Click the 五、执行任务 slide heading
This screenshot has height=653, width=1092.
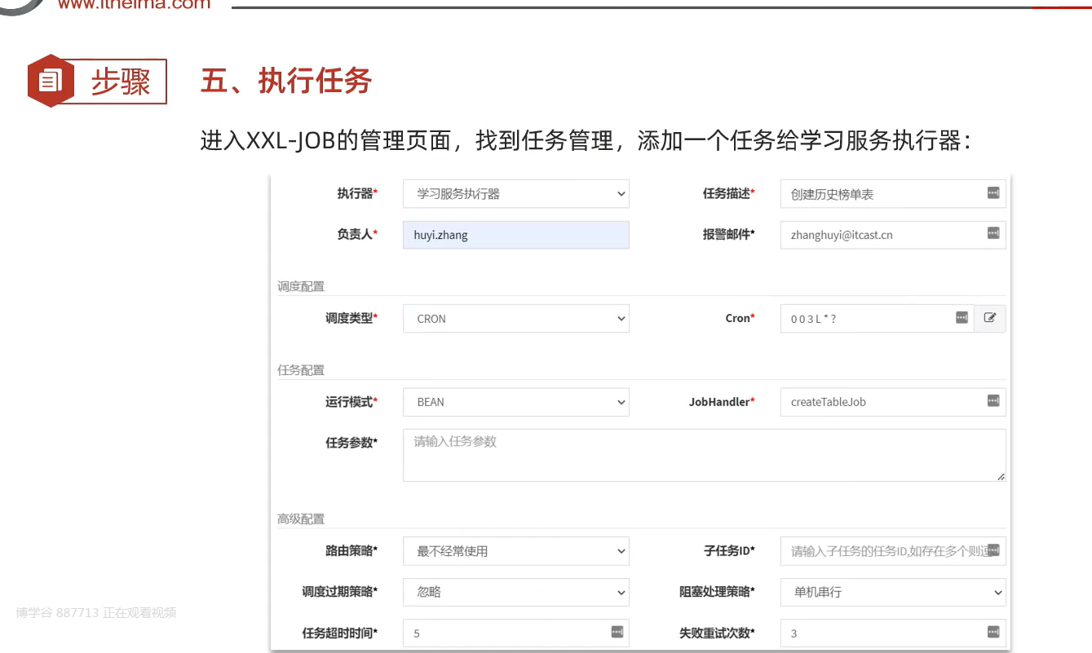point(286,81)
